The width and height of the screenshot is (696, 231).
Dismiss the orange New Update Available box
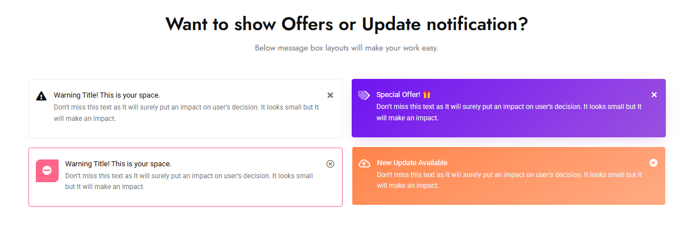(653, 163)
